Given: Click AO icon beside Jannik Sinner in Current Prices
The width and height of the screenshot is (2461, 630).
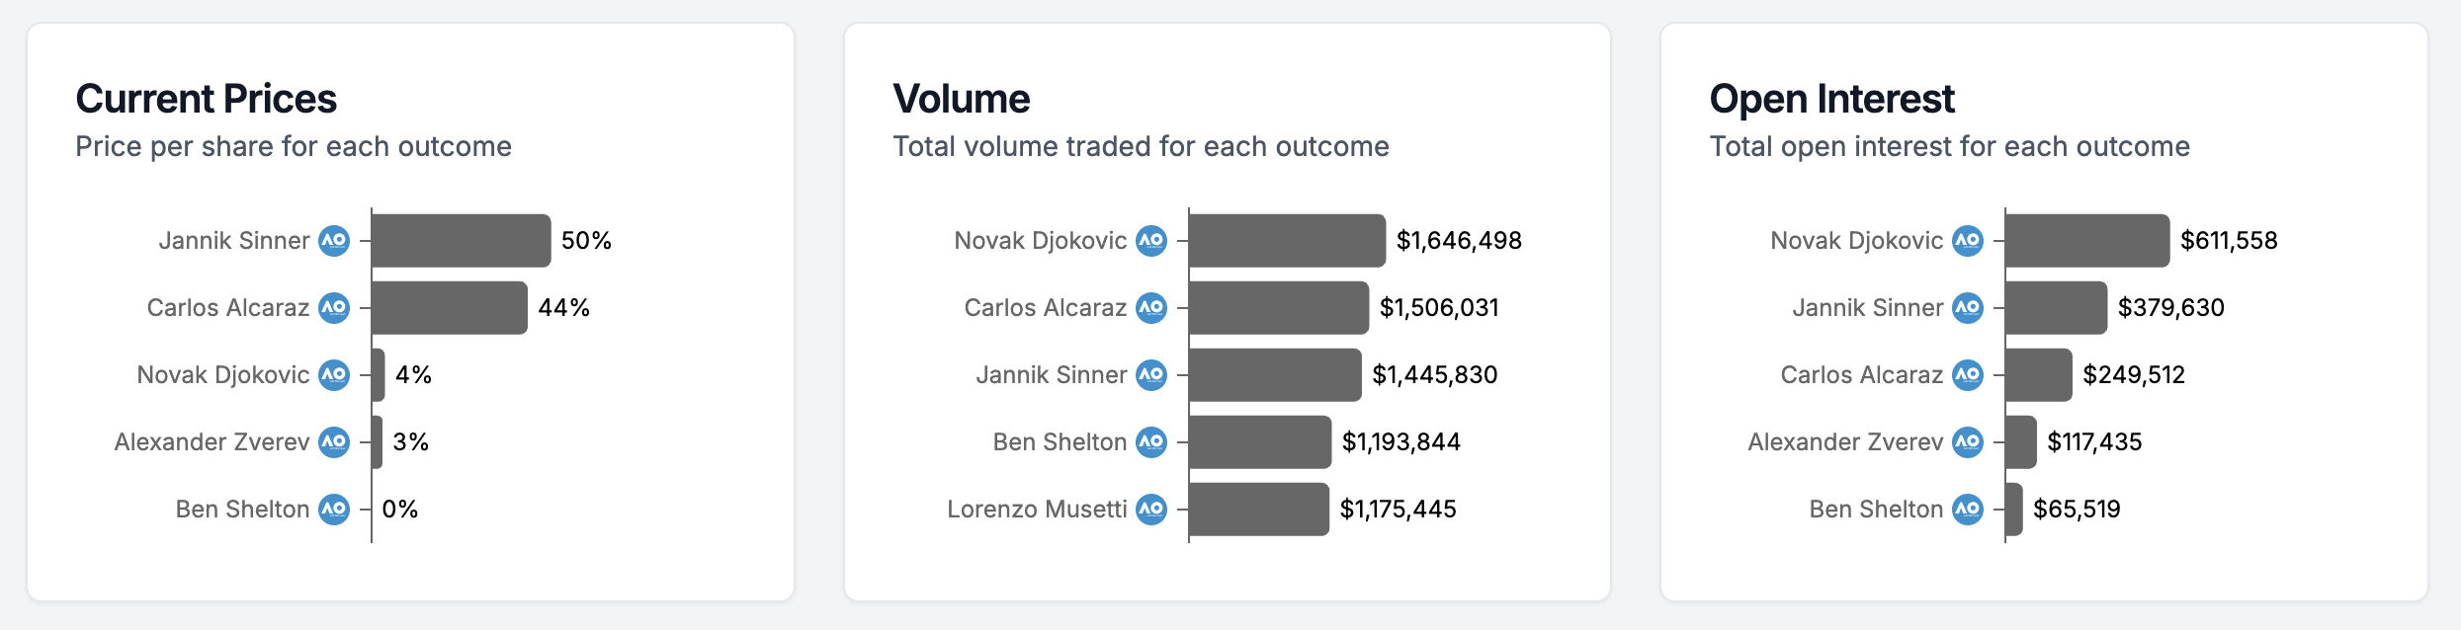Looking at the screenshot, I should [x=334, y=240].
